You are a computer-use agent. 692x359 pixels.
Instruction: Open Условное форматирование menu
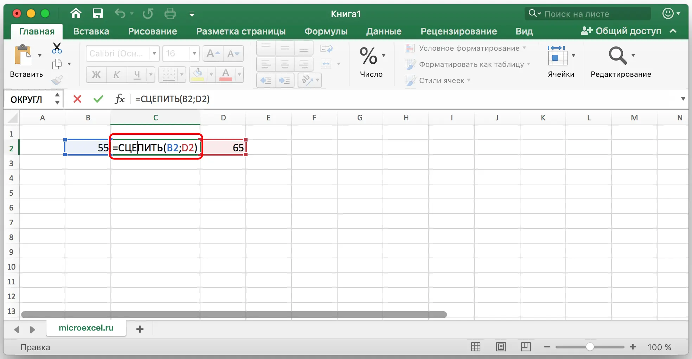[465, 48]
